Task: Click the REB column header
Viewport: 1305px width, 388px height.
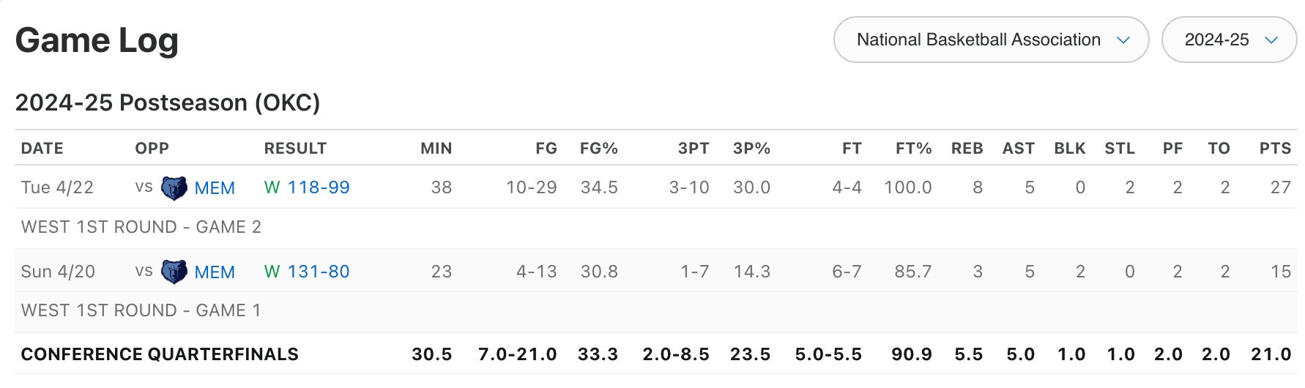Action: click(x=967, y=149)
